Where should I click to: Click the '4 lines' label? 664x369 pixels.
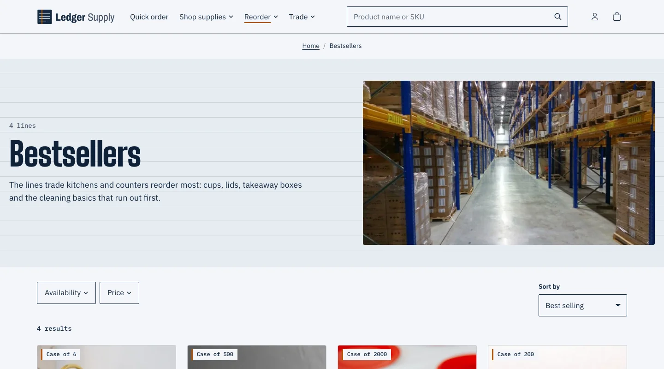pos(23,125)
